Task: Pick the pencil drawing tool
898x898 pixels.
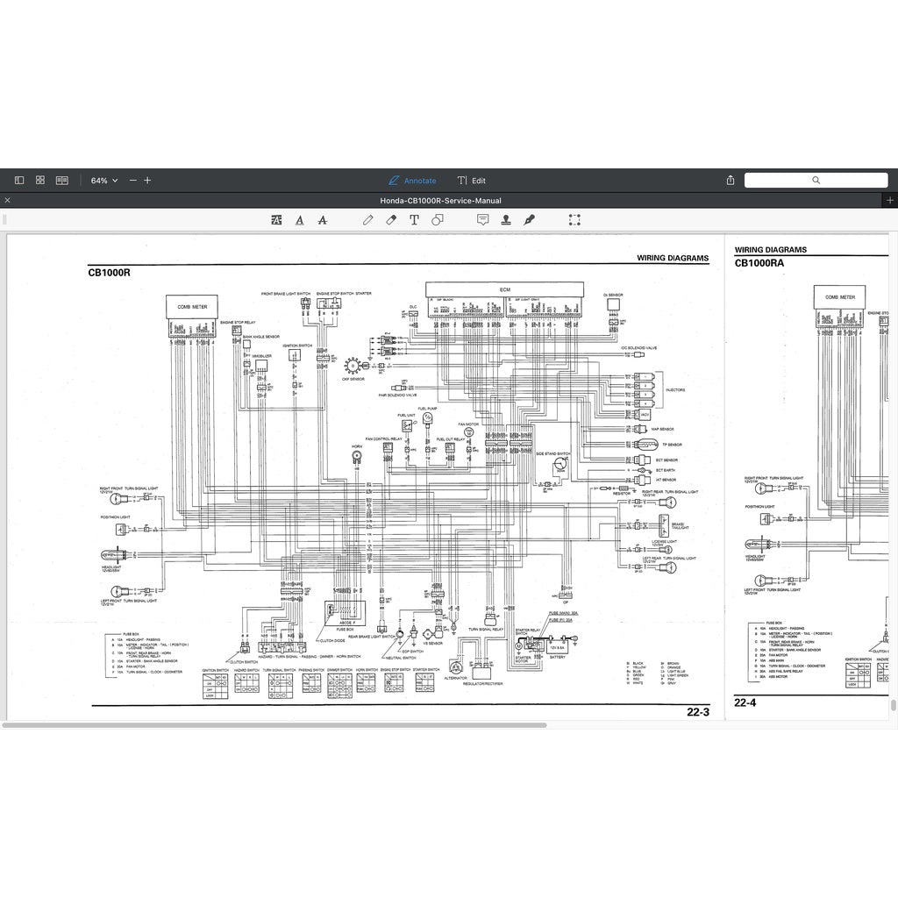Action: [367, 220]
